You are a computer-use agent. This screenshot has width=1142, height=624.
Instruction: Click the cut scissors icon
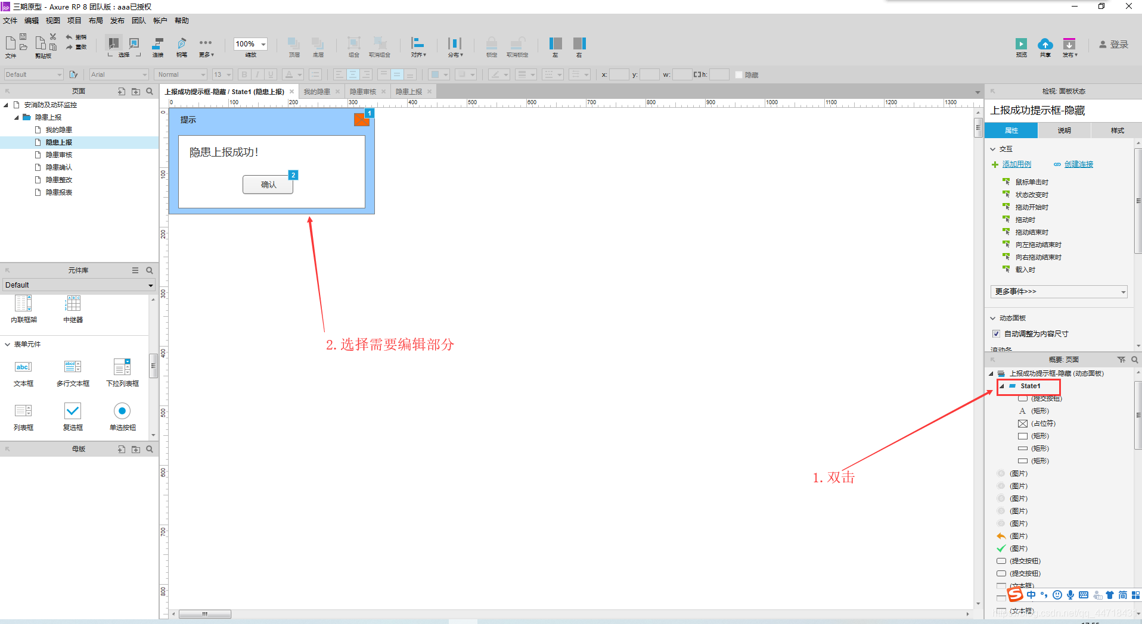click(x=52, y=36)
